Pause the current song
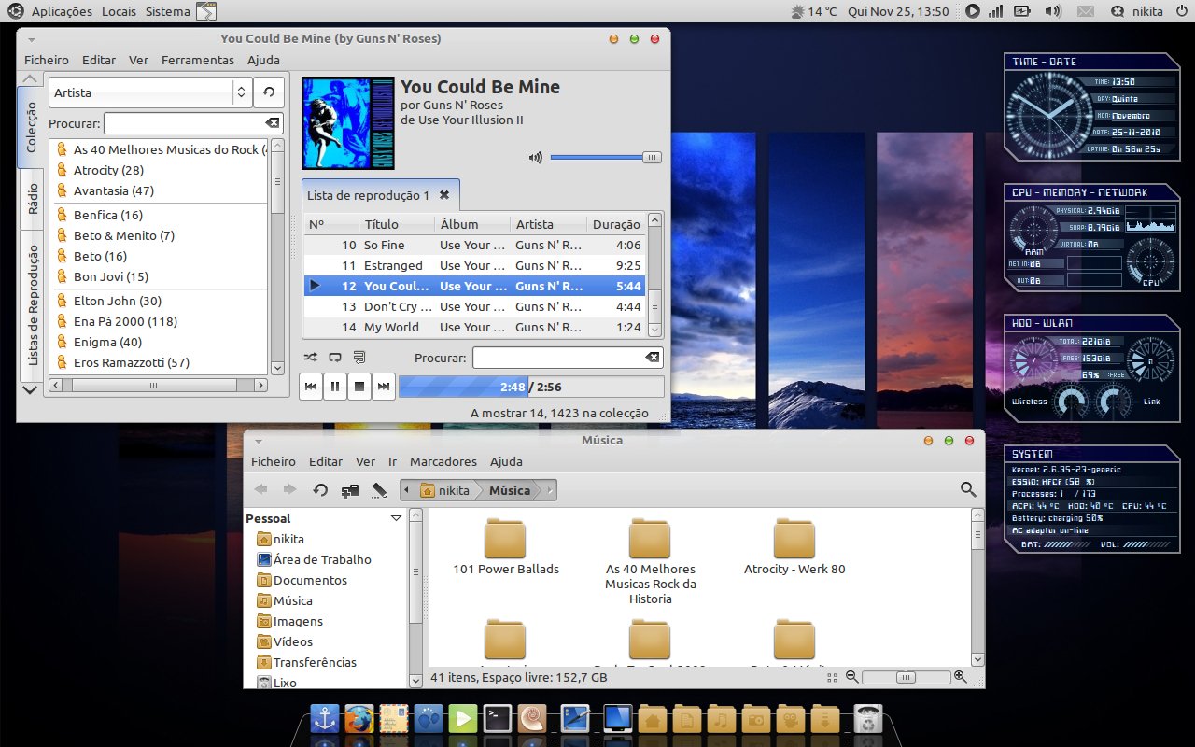Viewport: 1195px width, 747px height. point(335,387)
